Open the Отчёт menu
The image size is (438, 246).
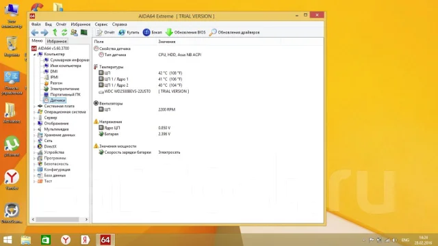[61, 25]
